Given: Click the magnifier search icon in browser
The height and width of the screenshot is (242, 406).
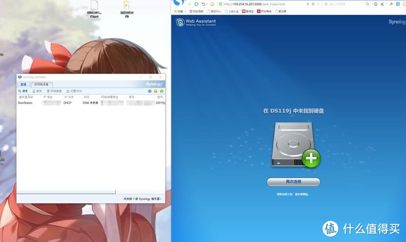Looking at the screenshot, I should click(x=367, y=4).
